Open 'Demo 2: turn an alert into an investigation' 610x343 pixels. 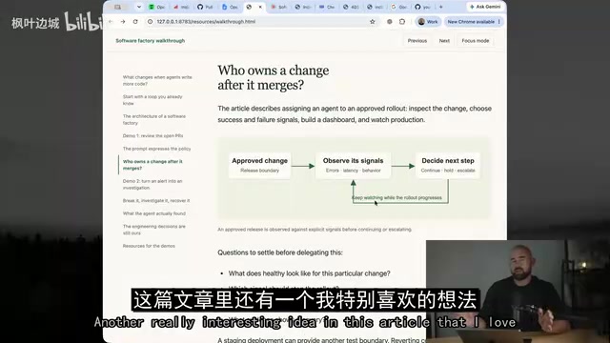point(152,184)
